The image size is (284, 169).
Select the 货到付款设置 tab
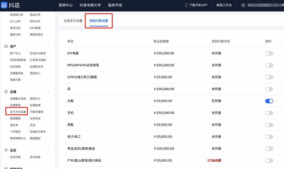point(99,21)
